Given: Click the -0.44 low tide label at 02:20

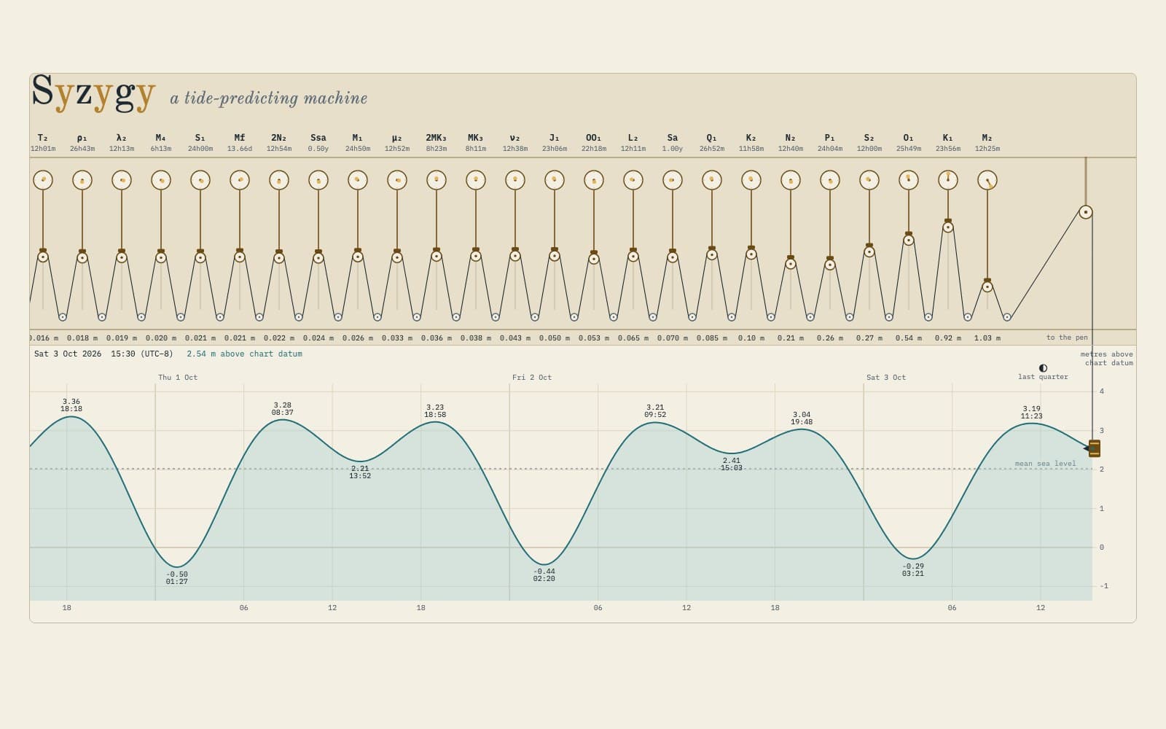Looking at the screenshot, I should pyautogui.click(x=544, y=575).
